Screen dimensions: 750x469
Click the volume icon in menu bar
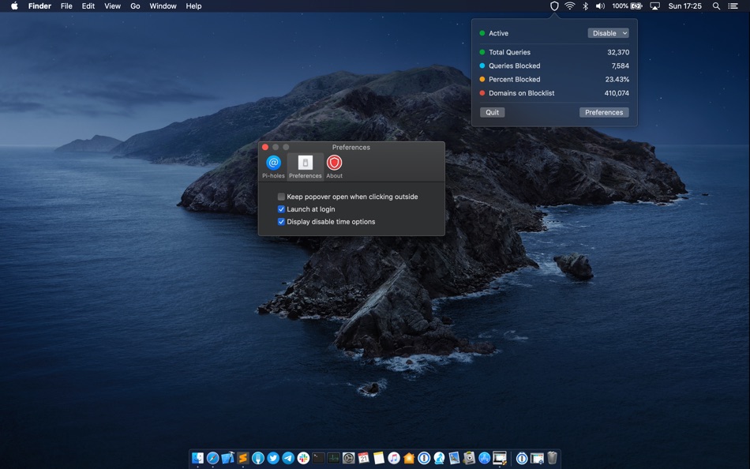(x=600, y=6)
